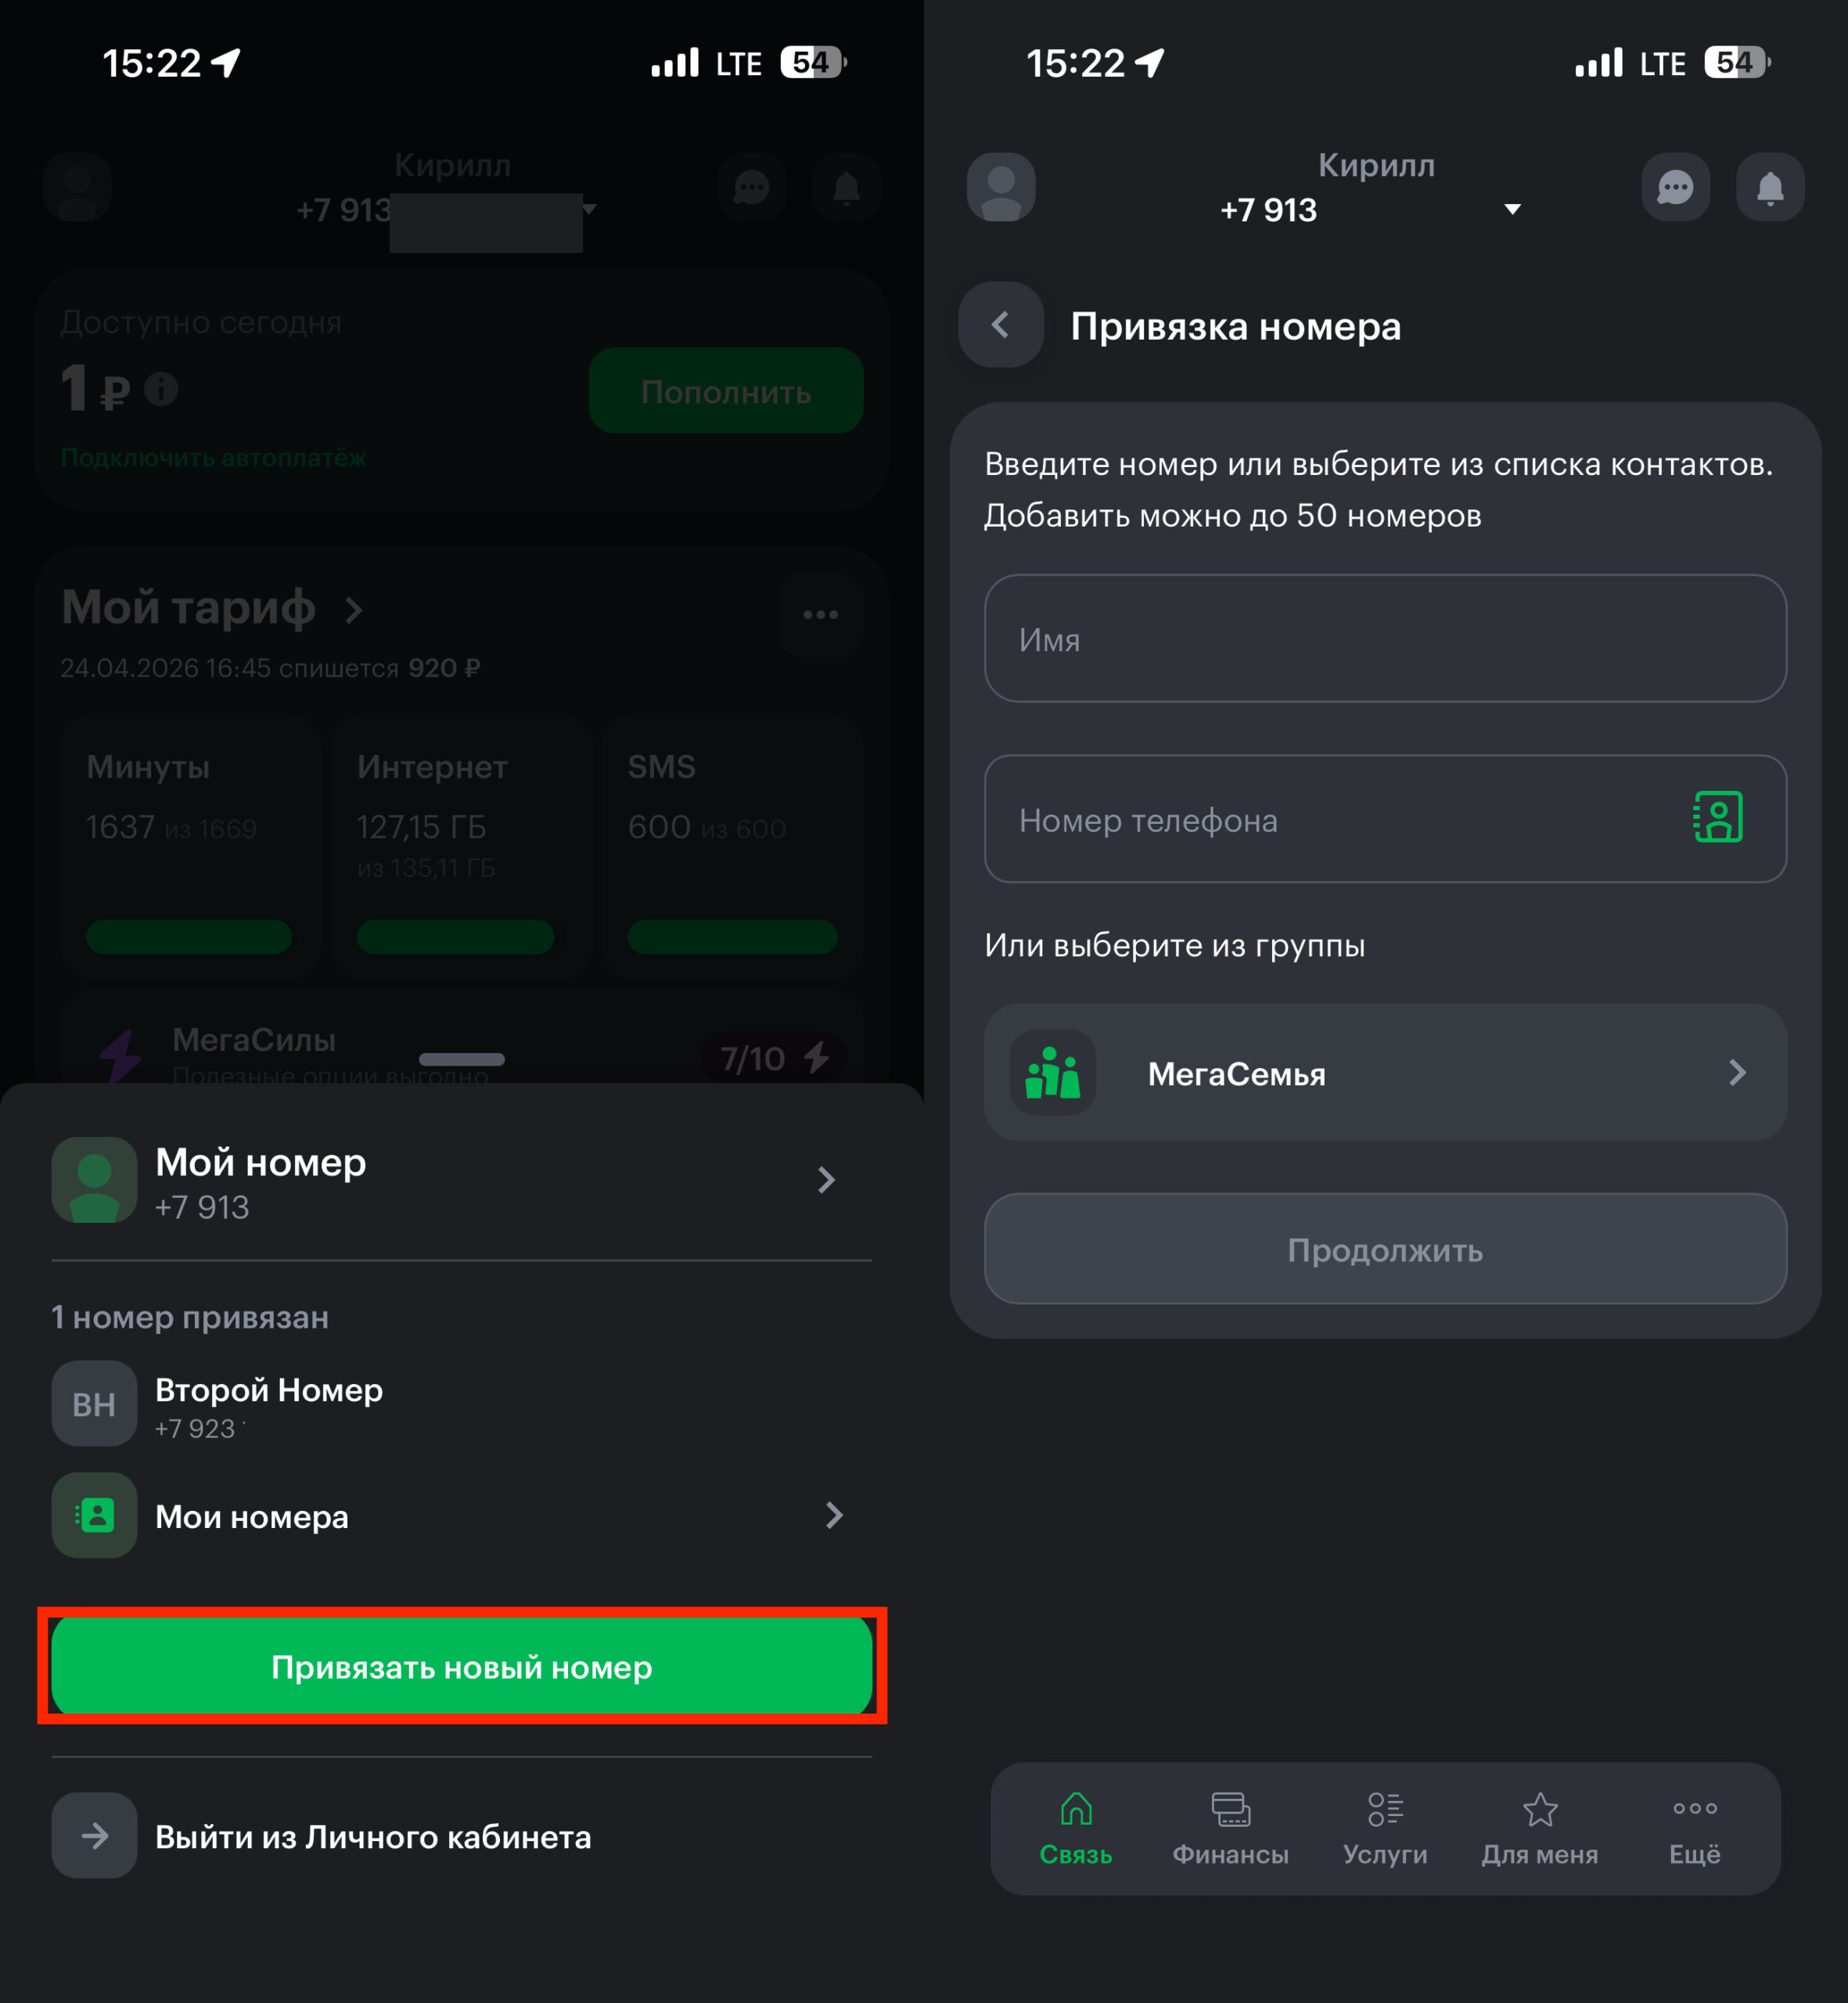Tap the ВН avatar of Второй Номер
This screenshot has width=1848, height=2003.
(94, 1403)
